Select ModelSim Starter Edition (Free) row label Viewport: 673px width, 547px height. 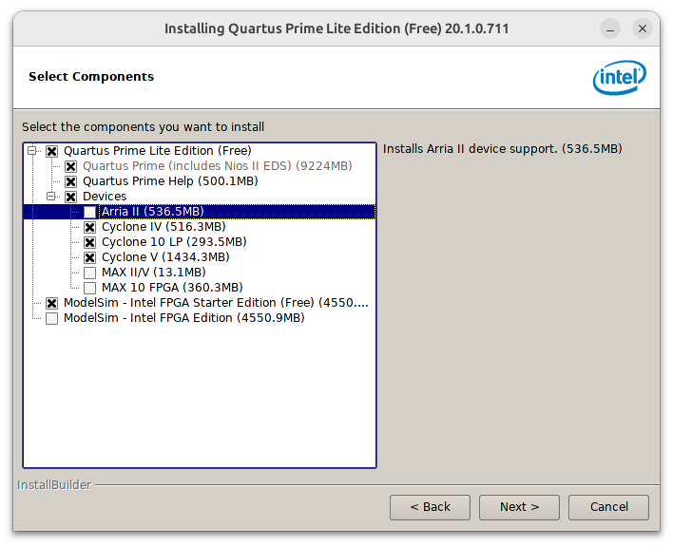[216, 303]
